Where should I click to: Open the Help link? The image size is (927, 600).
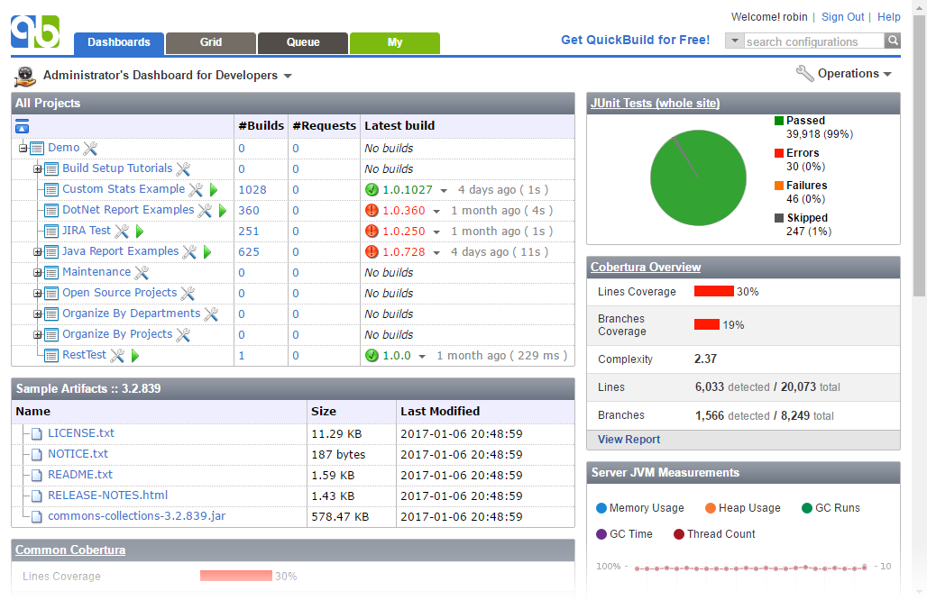pyautogui.click(x=888, y=17)
